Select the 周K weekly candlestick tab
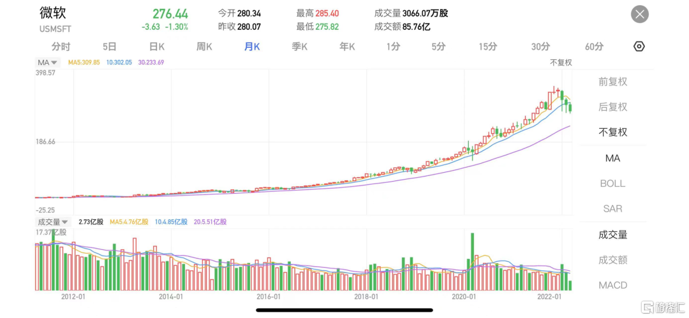This screenshot has height=318, width=689. (x=204, y=47)
